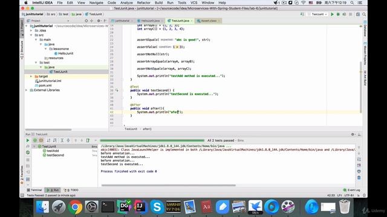Start debugging with the toolbar bug icon
Screen dimensions: 387x217
click(x=338, y=14)
